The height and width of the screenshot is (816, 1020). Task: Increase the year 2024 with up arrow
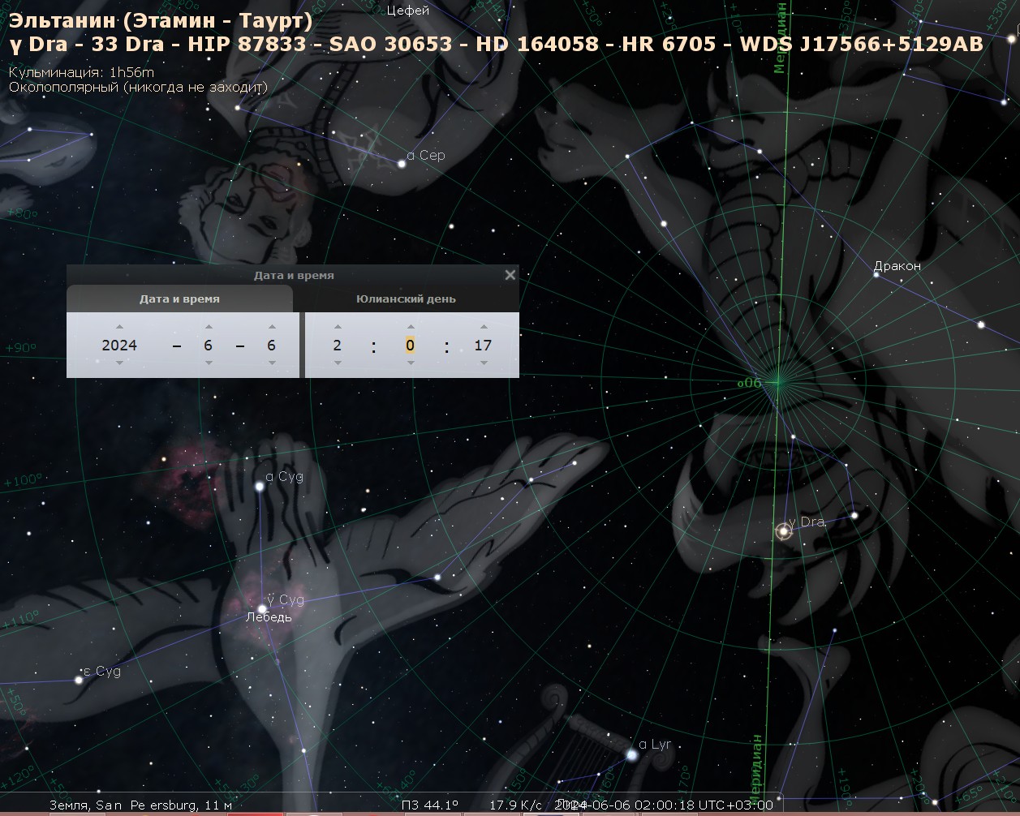[119, 327]
